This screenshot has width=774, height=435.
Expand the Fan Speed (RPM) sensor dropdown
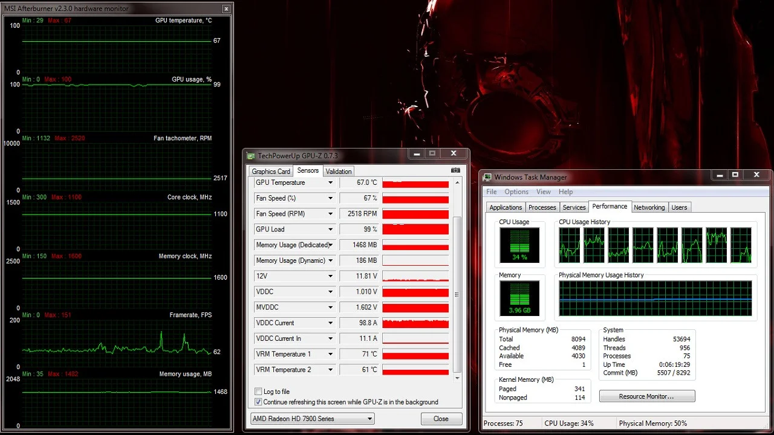(330, 214)
